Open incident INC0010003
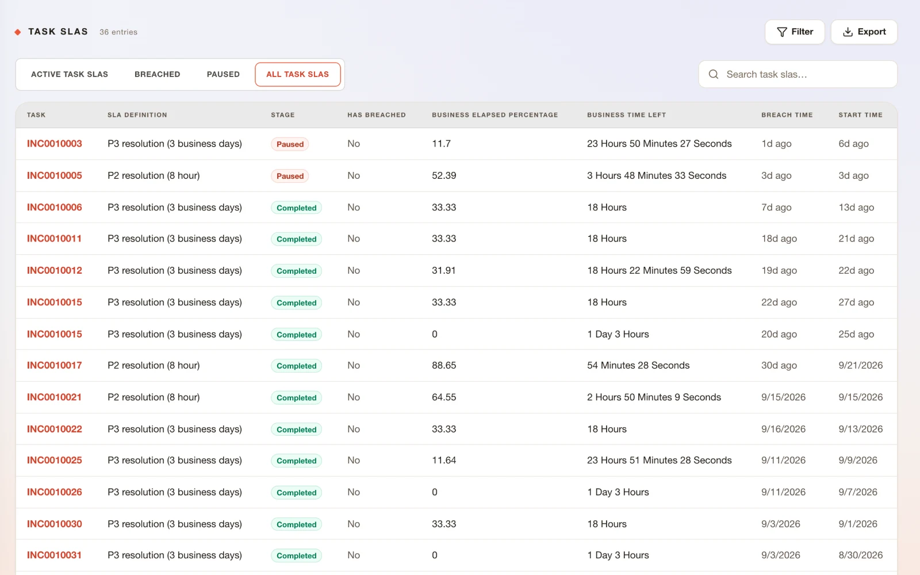Image resolution: width=920 pixels, height=575 pixels. tap(55, 144)
